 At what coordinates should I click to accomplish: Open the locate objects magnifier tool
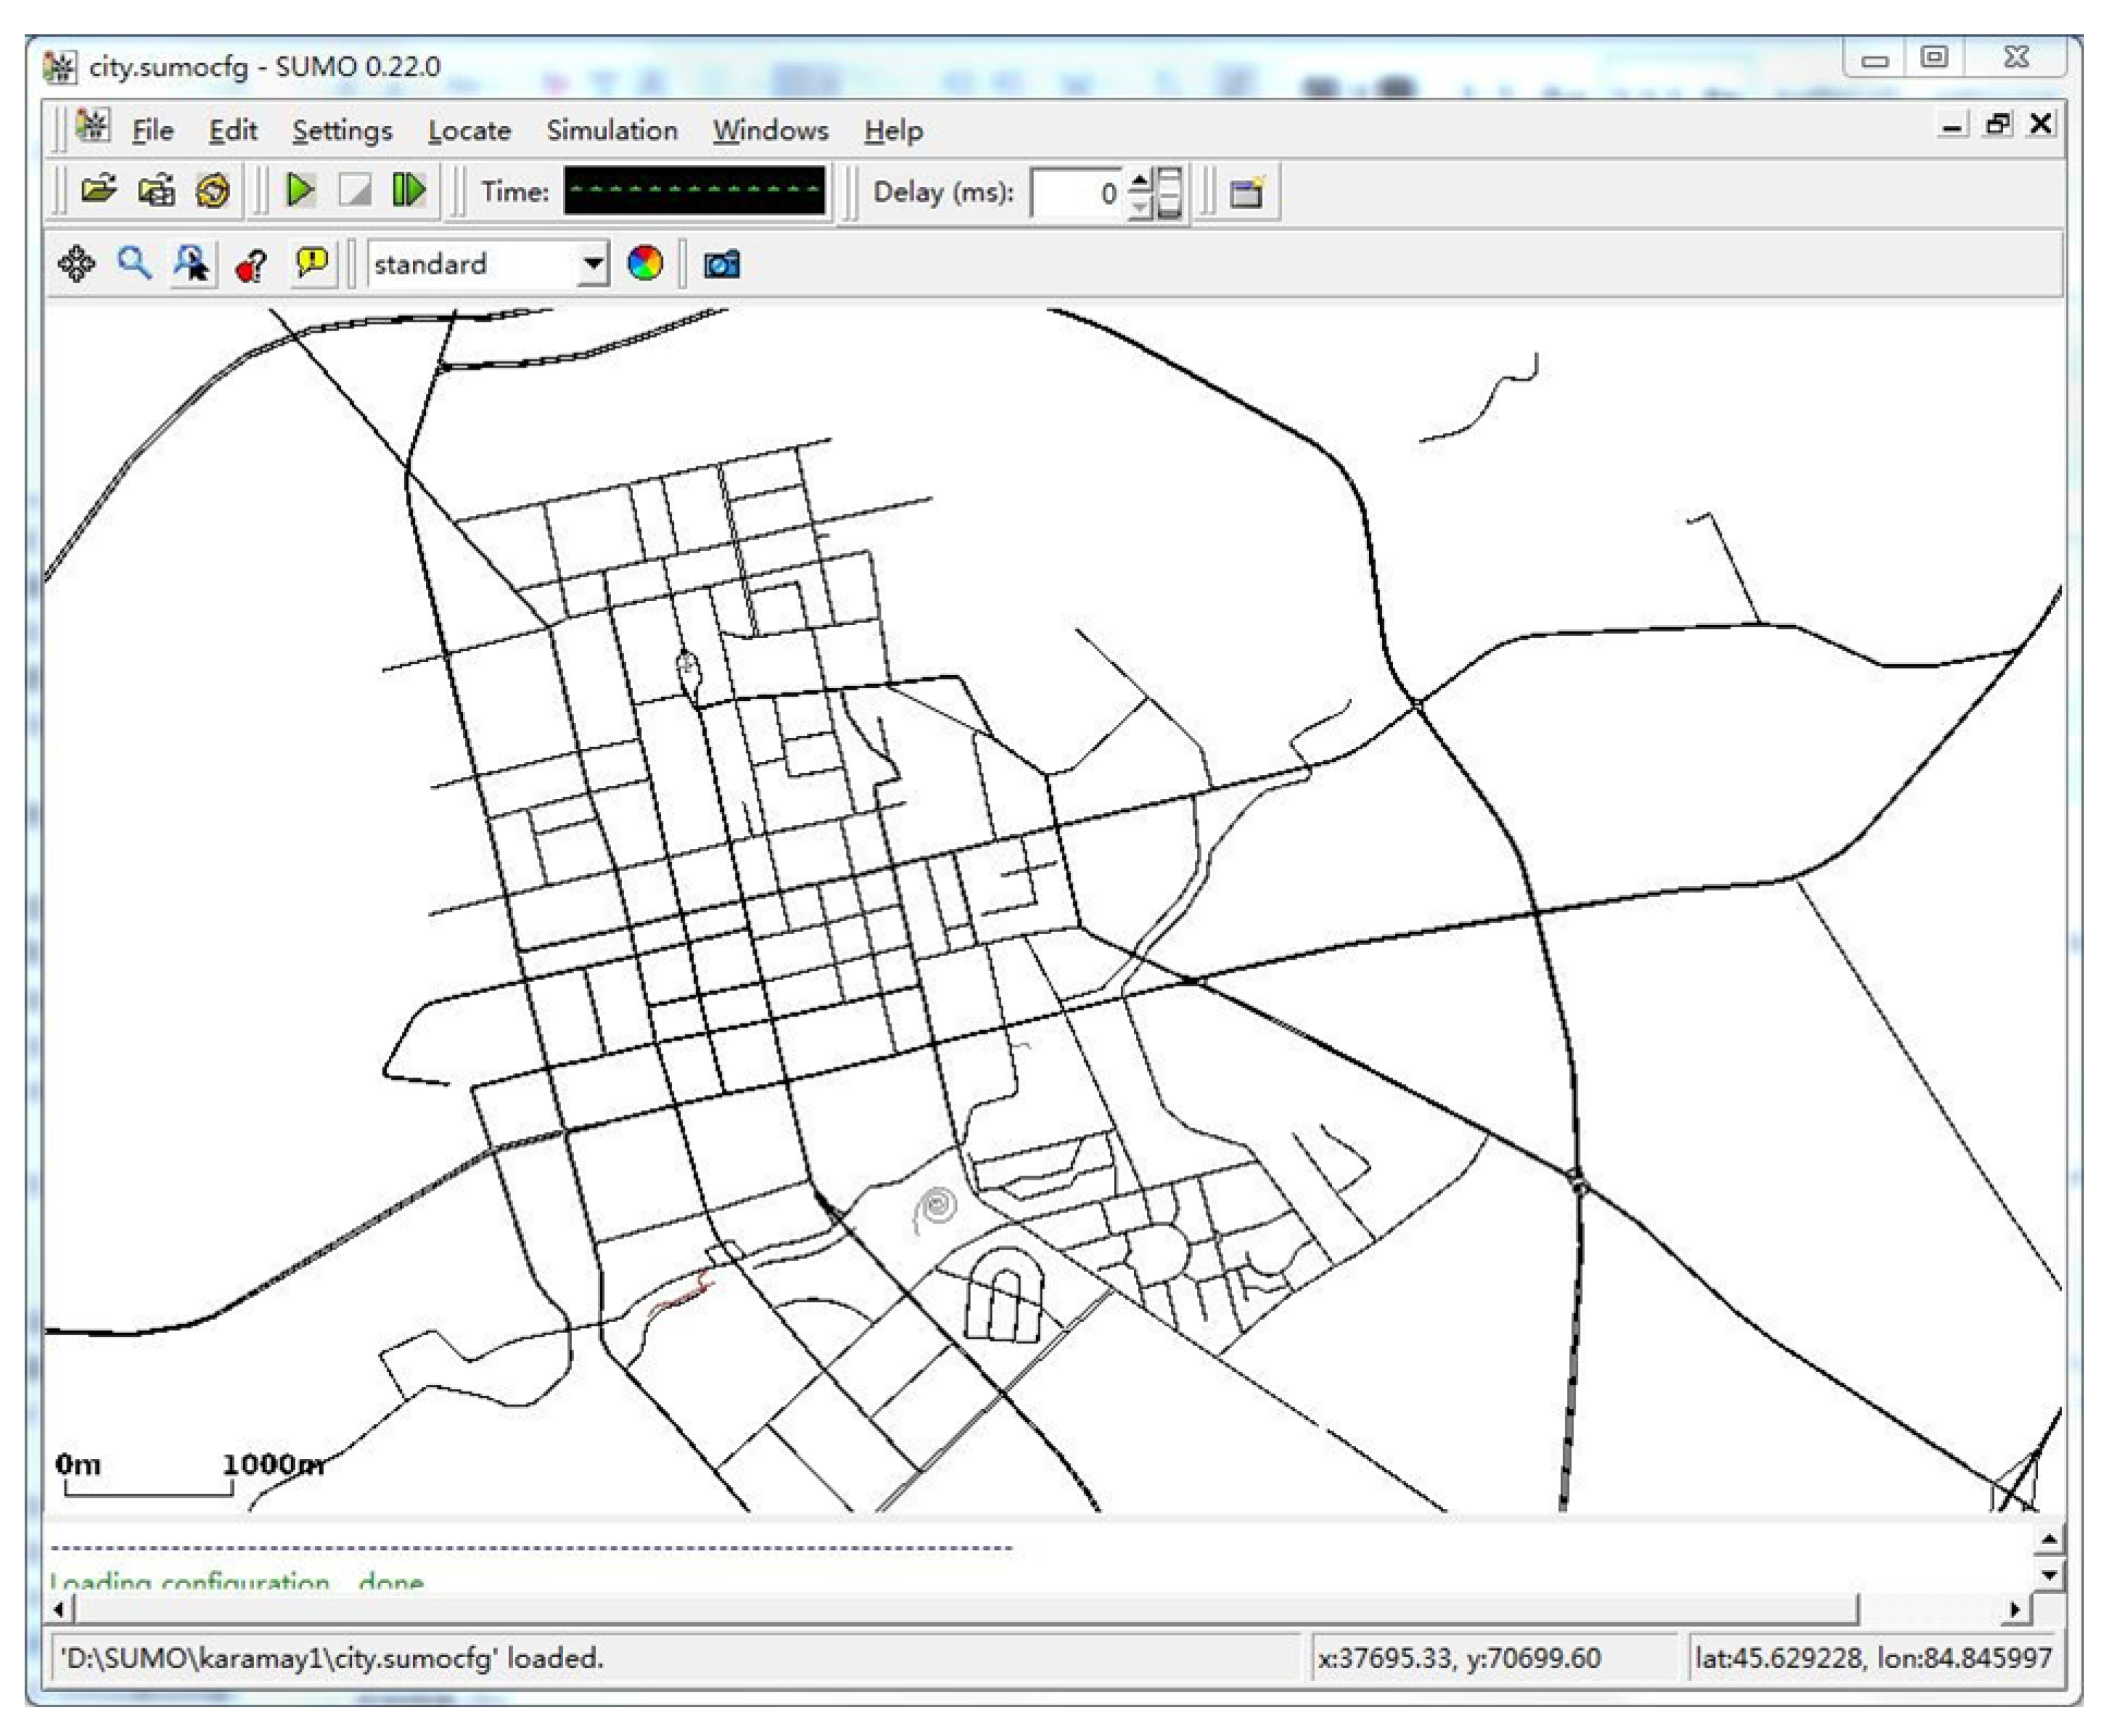[x=134, y=264]
